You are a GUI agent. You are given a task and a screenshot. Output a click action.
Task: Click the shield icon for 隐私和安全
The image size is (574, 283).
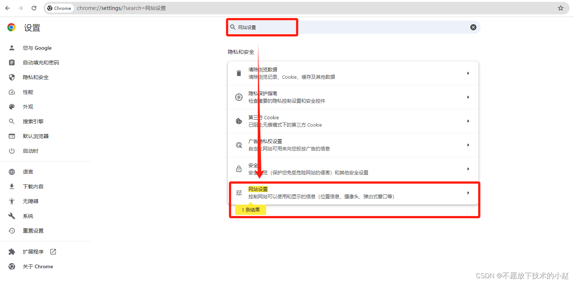click(12, 77)
